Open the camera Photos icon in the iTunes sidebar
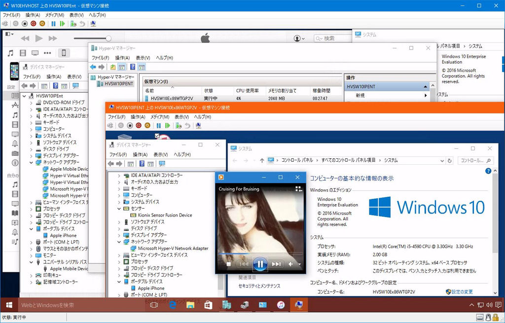This screenshot has height=323, width=505. [x=15, y=153]
